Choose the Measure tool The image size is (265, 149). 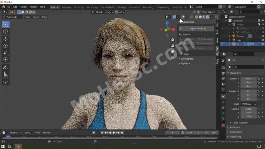tap(5, 74)
